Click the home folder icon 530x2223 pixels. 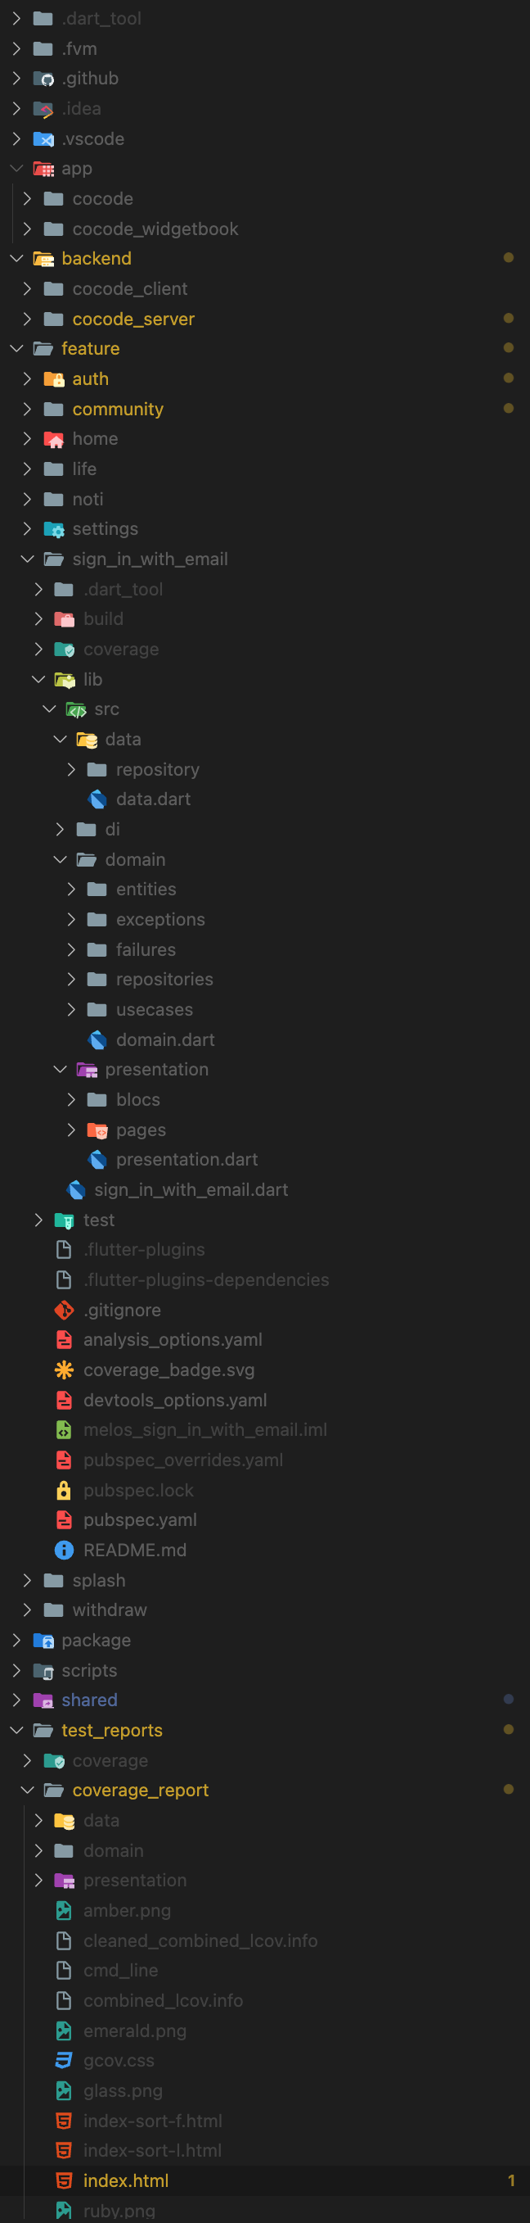(x=53, y=439)
